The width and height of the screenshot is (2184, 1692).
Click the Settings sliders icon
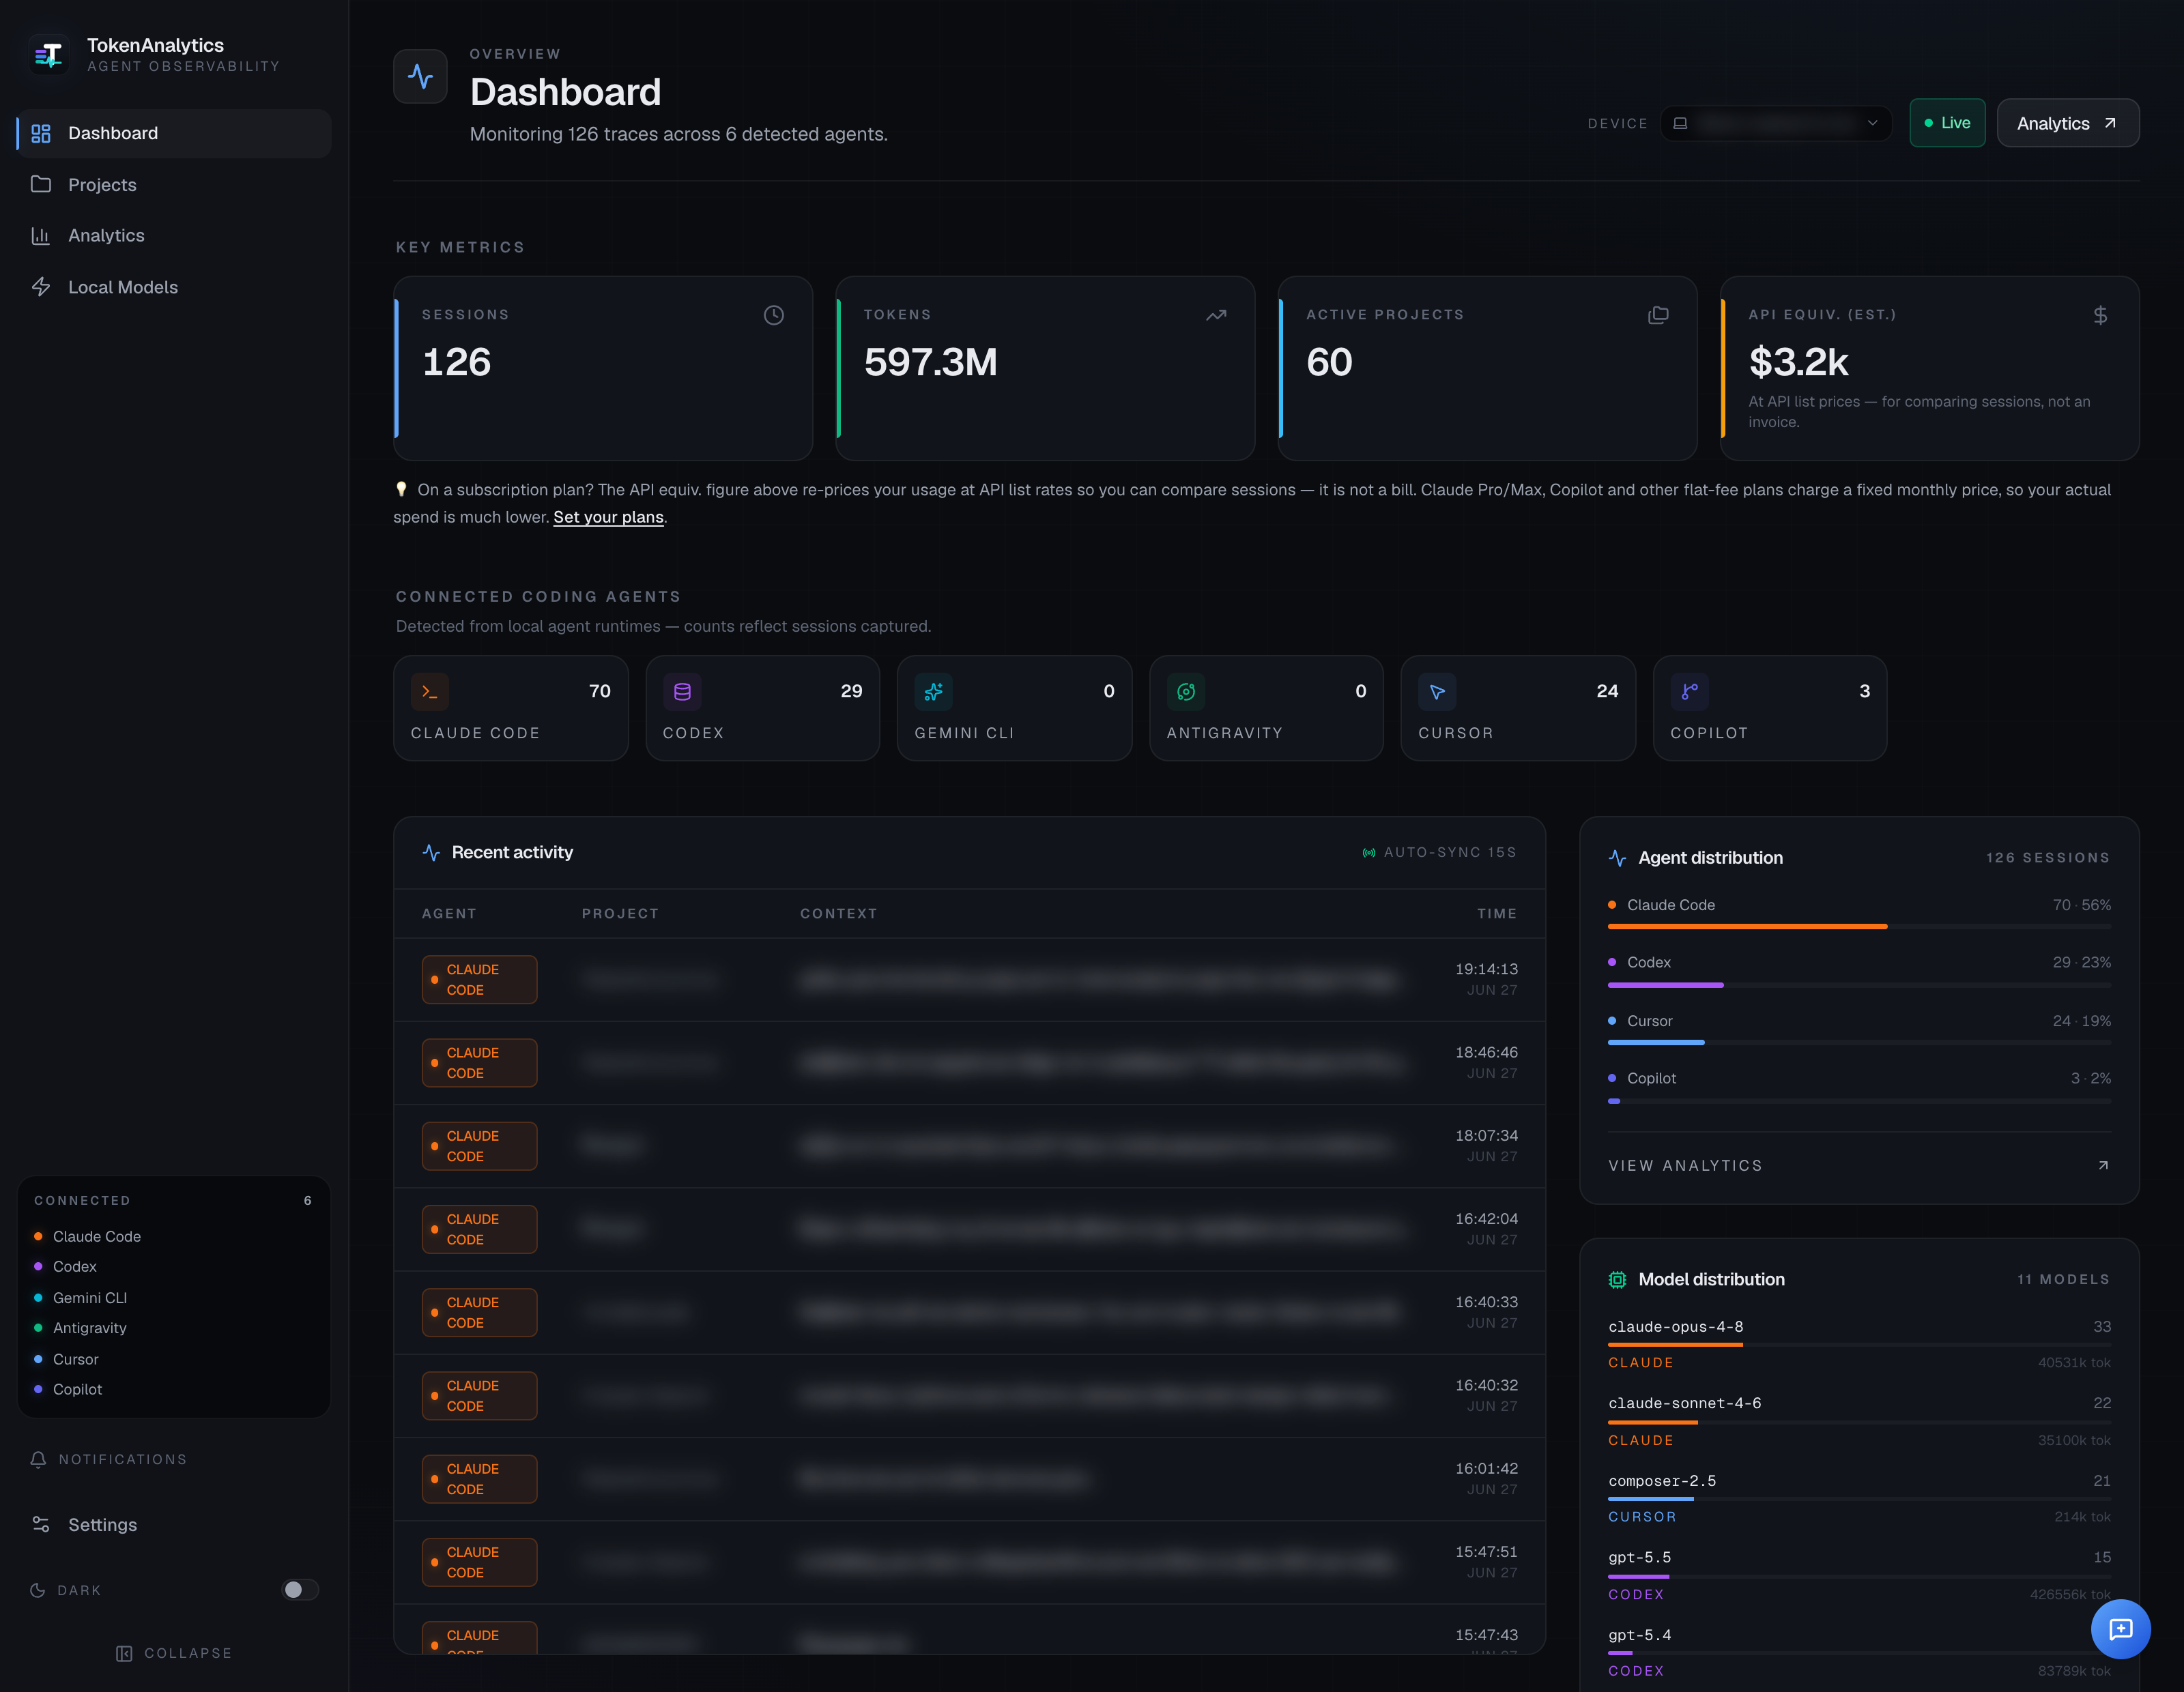[41, 1524]
